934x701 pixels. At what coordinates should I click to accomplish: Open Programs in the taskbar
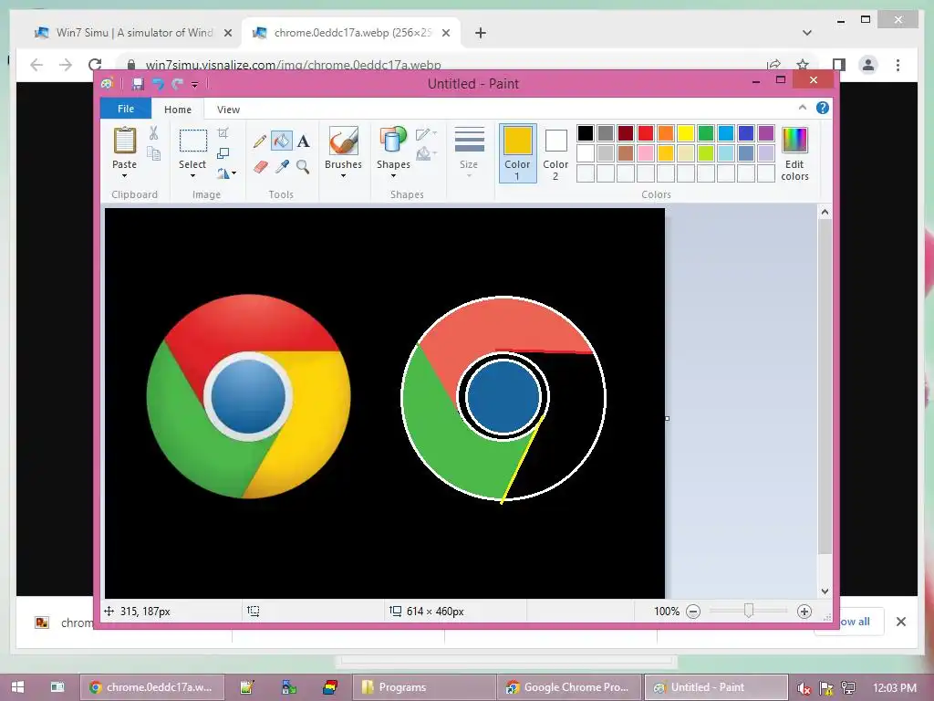click(x=424, y=687)
